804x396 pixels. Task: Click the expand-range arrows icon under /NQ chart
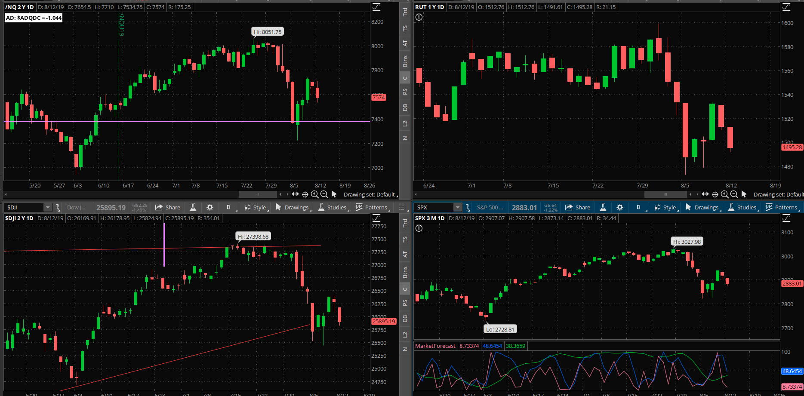click(x=295, y=194)
